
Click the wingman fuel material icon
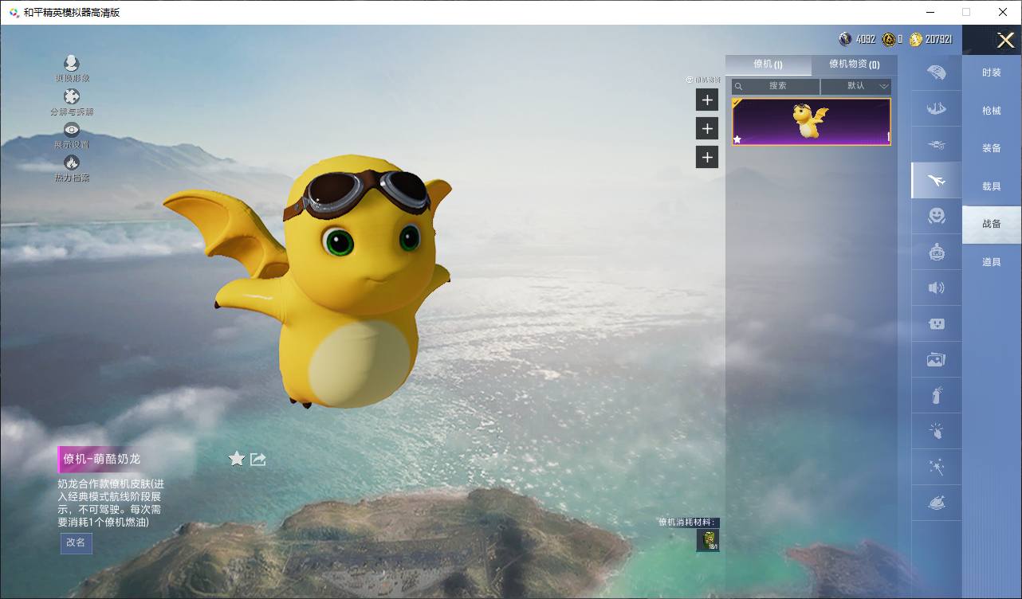click(x=707, y=540)
